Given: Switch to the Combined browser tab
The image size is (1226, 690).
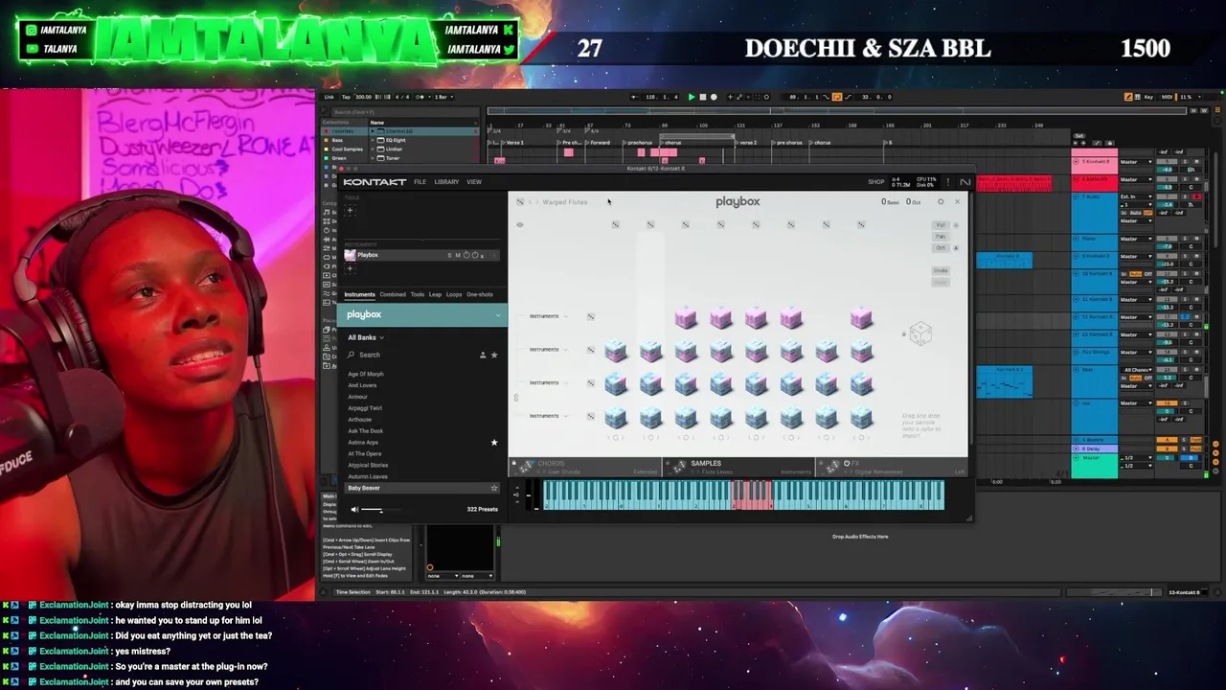Looking at the screenshot, I should [393, 294].
